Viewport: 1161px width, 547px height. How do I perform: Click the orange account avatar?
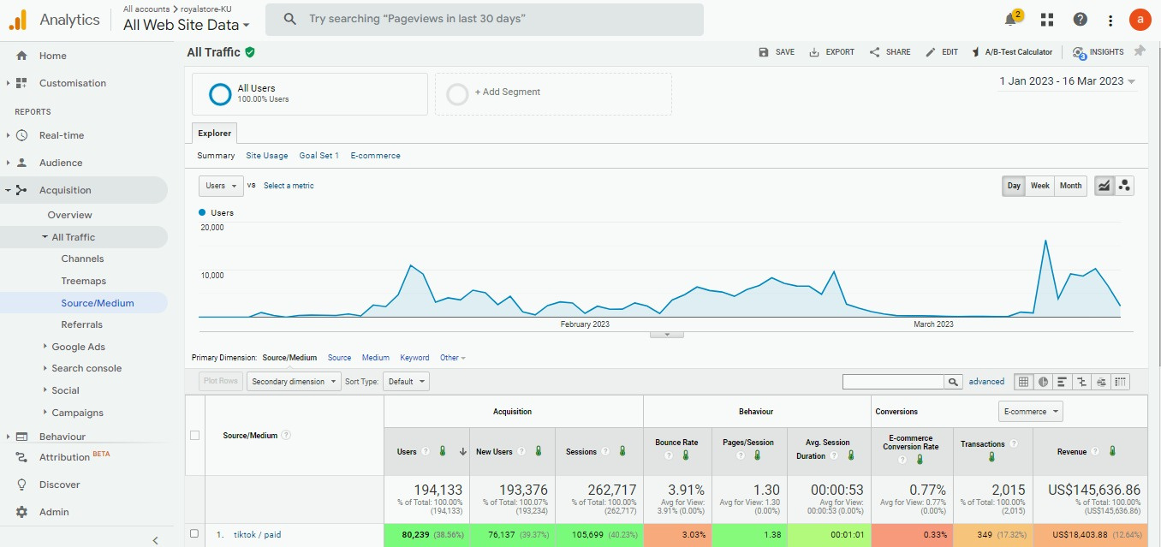1140,19
